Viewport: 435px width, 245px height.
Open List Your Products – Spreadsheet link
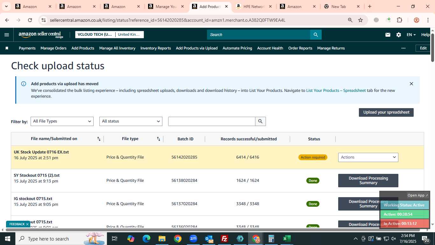336,91
